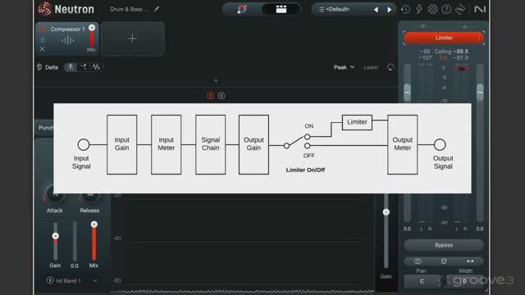
Task: Edit the Drum & Bass preset name pencil
Action: (157, 9)
